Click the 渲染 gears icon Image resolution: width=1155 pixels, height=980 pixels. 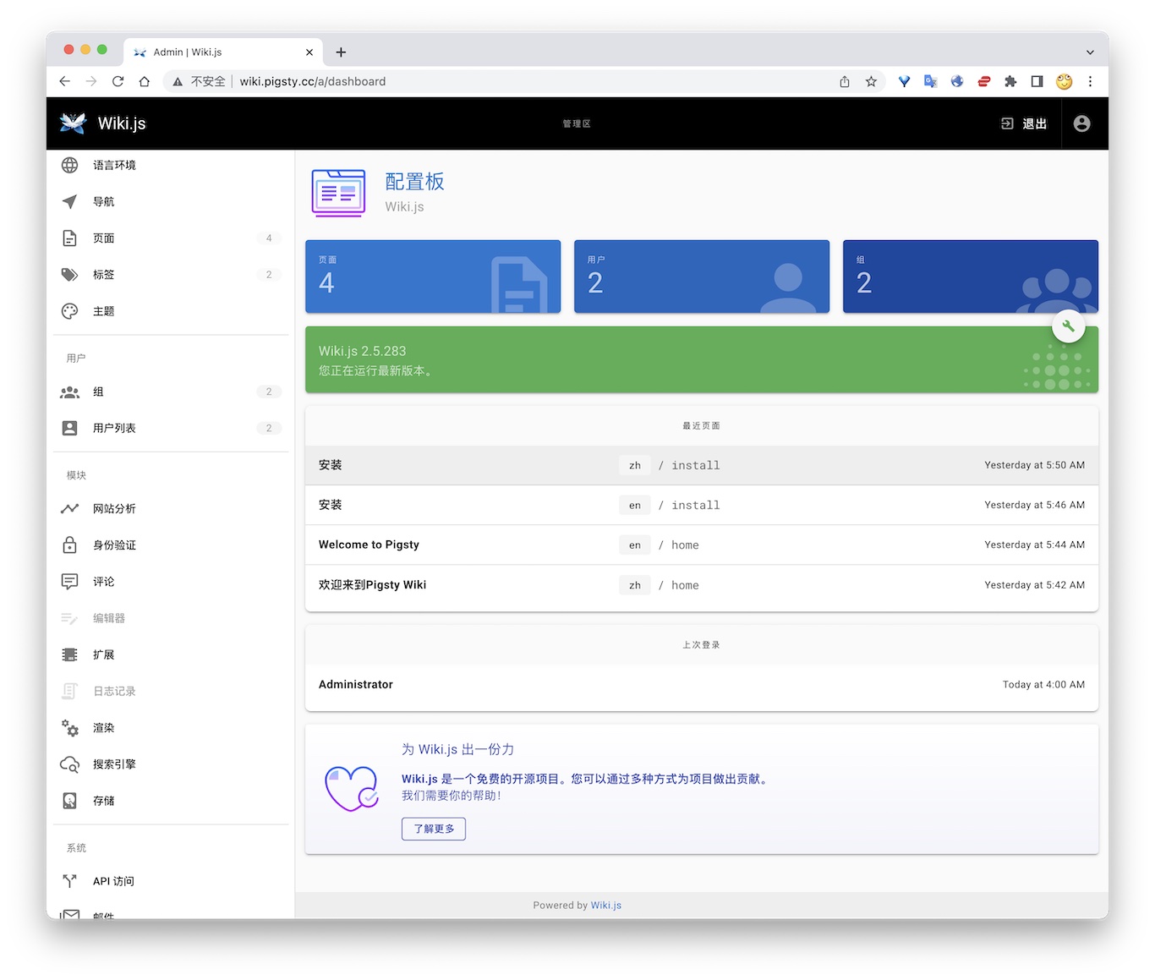(70, 728)
